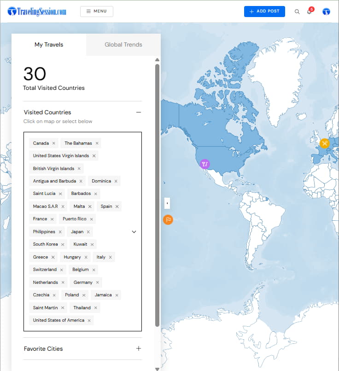Collapse the Visited Countries section
Screen dimensions: 339x371
point(138,112)
